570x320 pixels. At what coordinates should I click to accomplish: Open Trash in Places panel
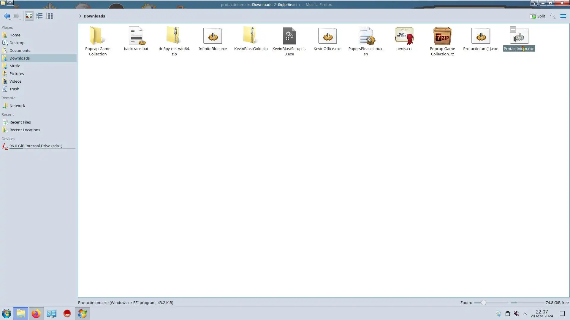pyautogui.click(x=14, y=89)
